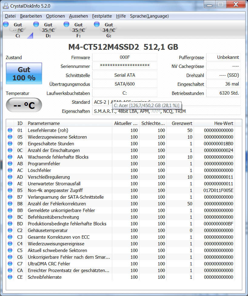The width and height of the screenshot is (248, 296).
Task: Select 'Erreichter Prozentsatz der geschätzten...' row text
Action: pos(69,271)
